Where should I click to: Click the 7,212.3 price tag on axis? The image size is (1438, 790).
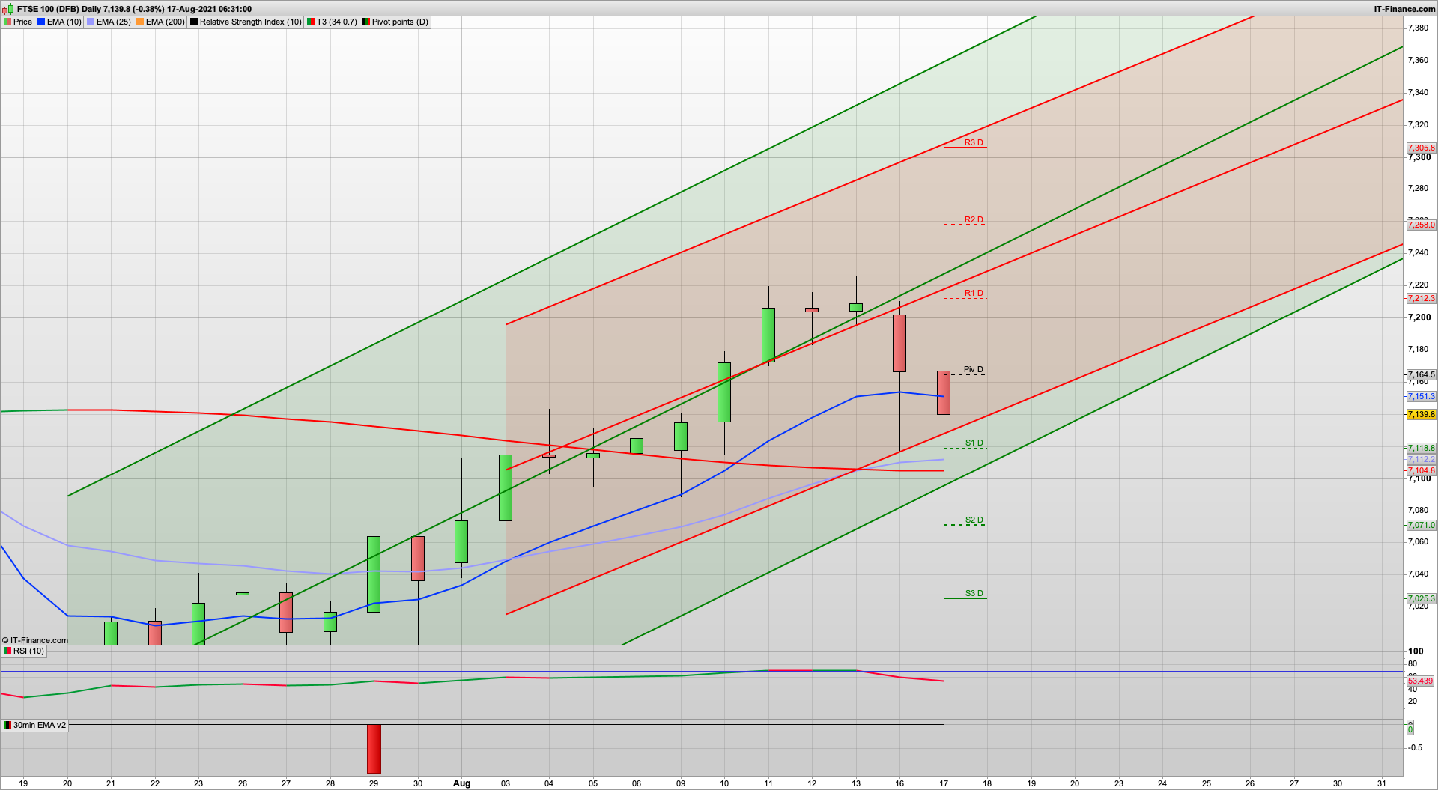pyautogui.click(x=1421, y=298)
